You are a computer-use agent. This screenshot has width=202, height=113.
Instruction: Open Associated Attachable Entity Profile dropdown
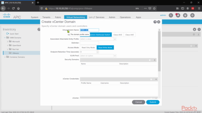tap(115, 39)
